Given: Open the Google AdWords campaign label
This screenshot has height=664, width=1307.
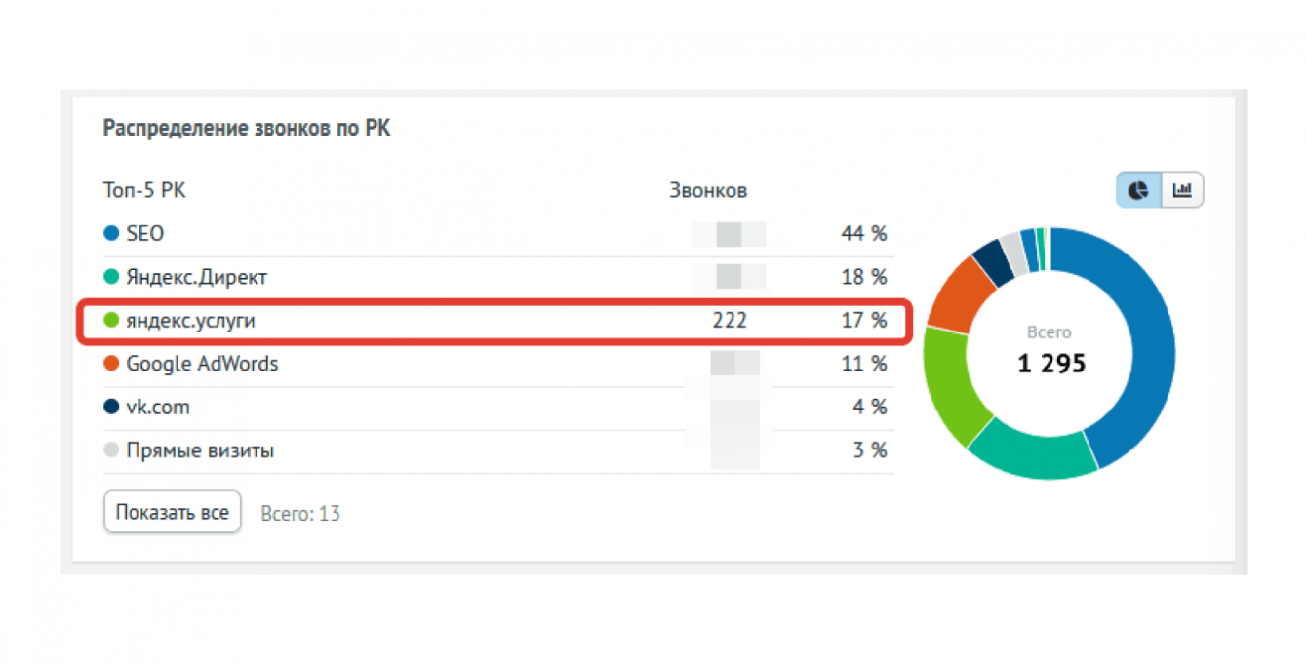Looking at the screenshot, I should 202,364.
